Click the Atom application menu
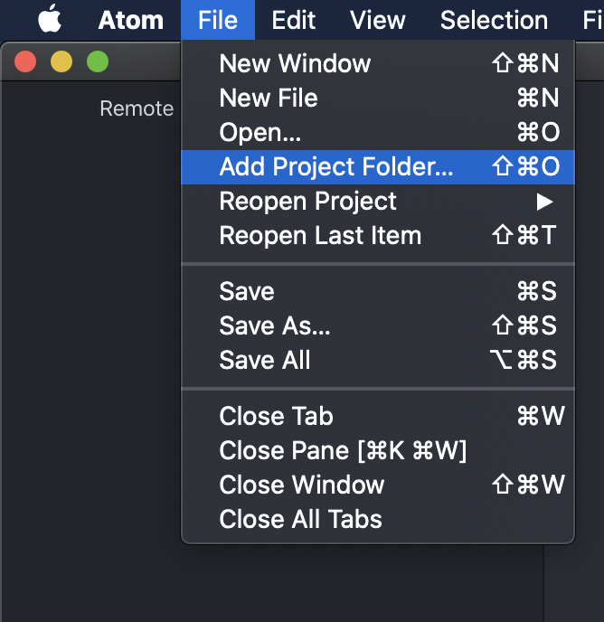This screenshot has width=604, height=622. point(129,20)
